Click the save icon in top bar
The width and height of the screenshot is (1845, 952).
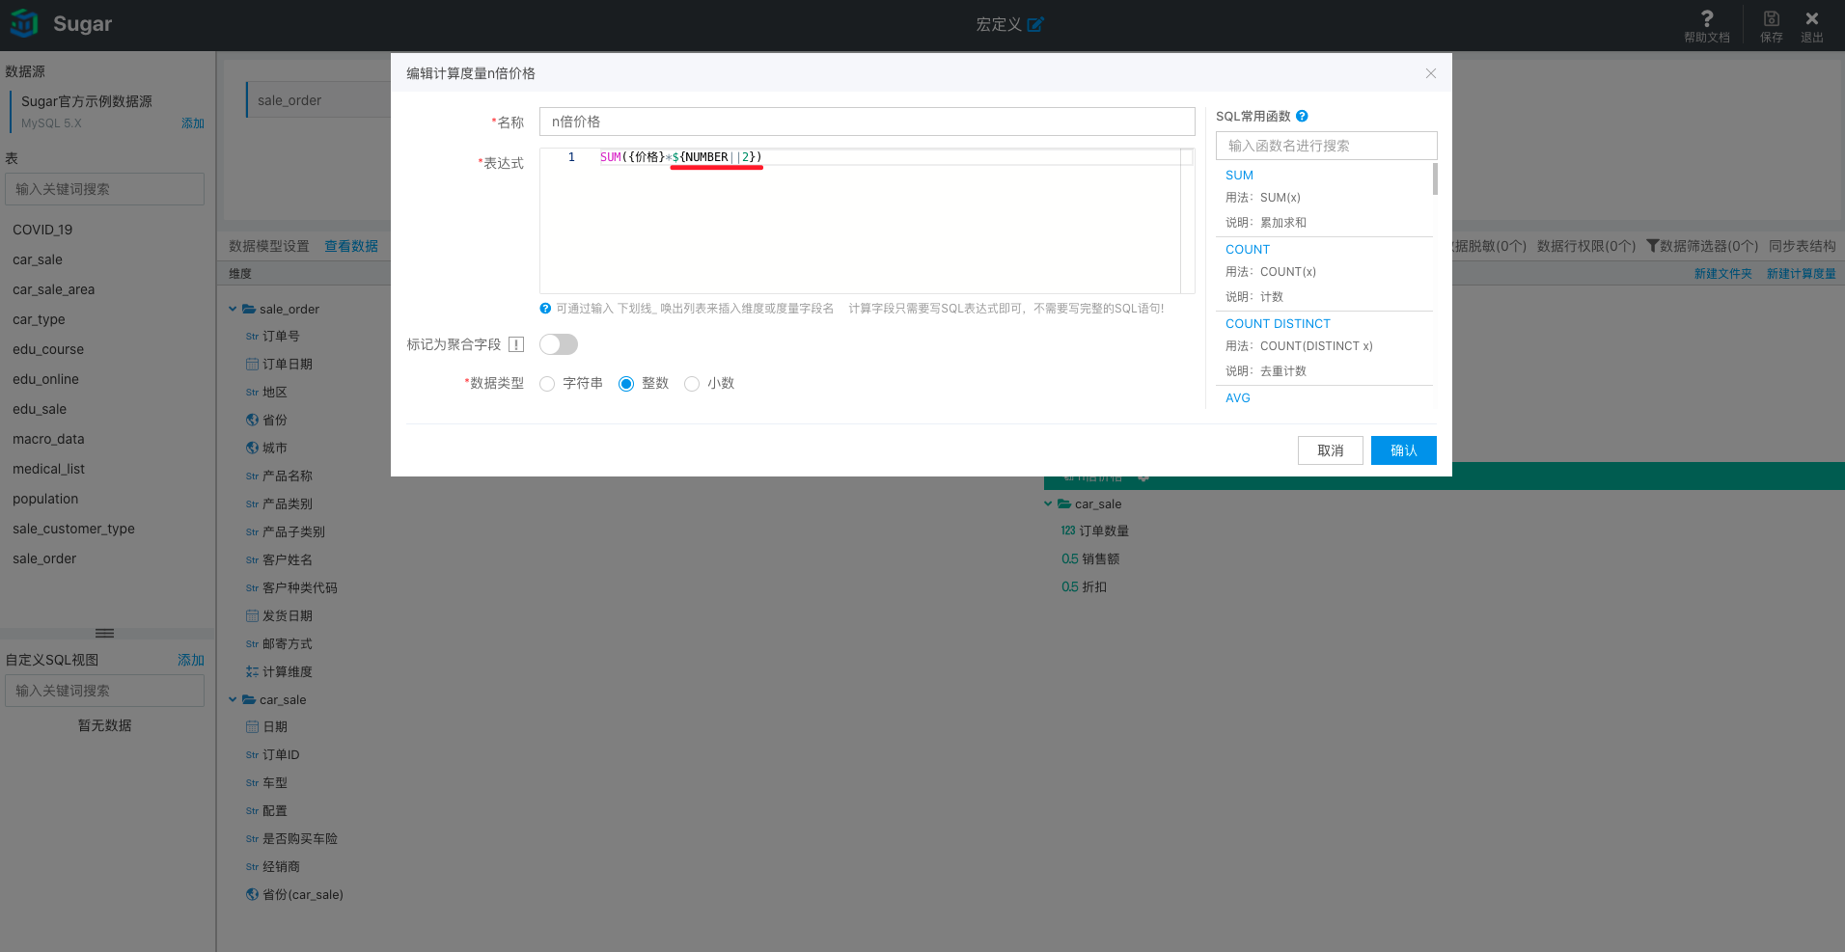(1771, 18)
